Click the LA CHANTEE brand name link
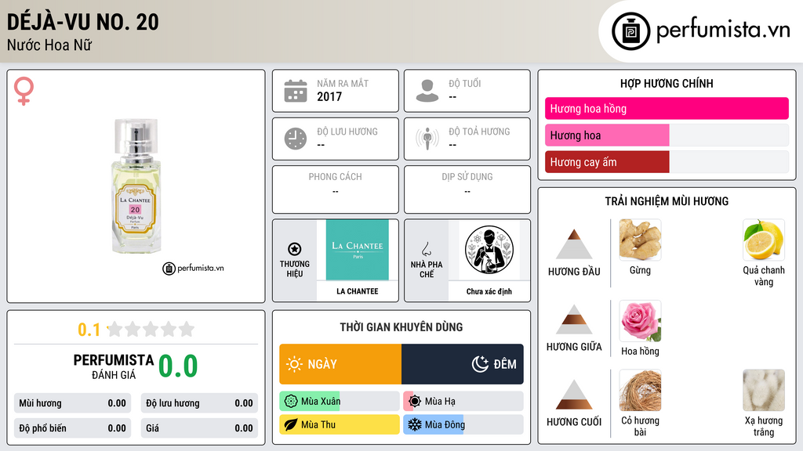The image size is (803, 451). [x=358, y=291]
